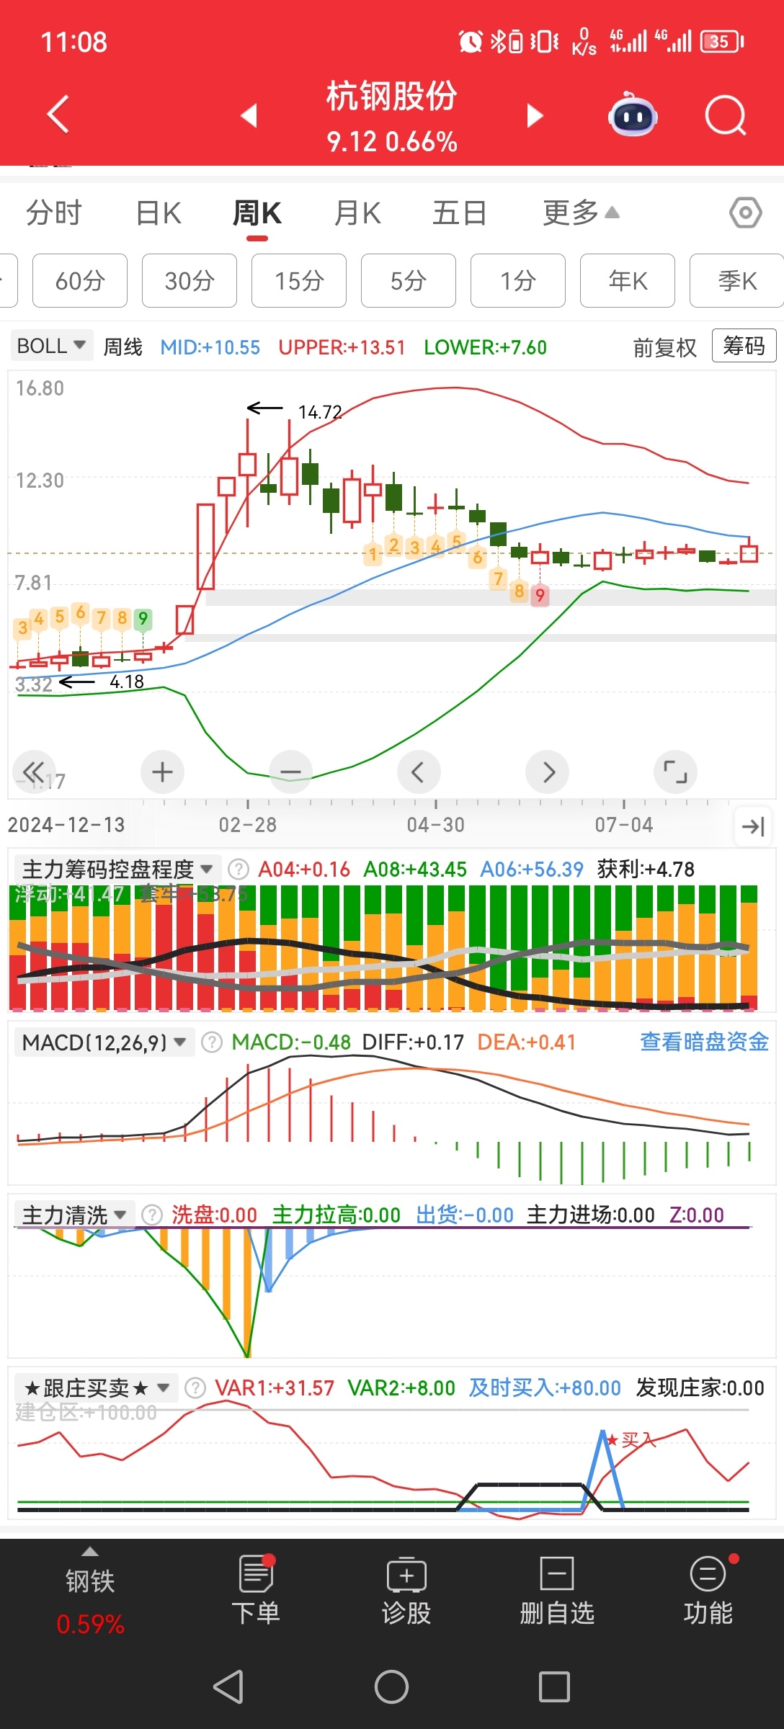This screenshot has height=1729, width=784.
Task: Move chart left with the chevron button
Action: click(x=419, y=772)
